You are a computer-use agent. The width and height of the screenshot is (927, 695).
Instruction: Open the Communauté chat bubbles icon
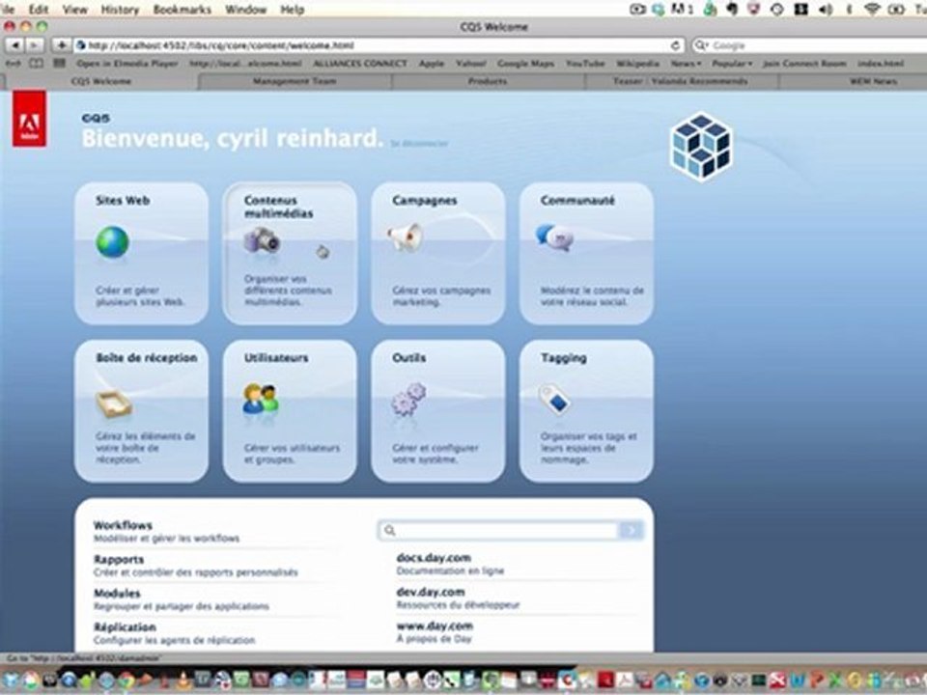tap(554, 237)
